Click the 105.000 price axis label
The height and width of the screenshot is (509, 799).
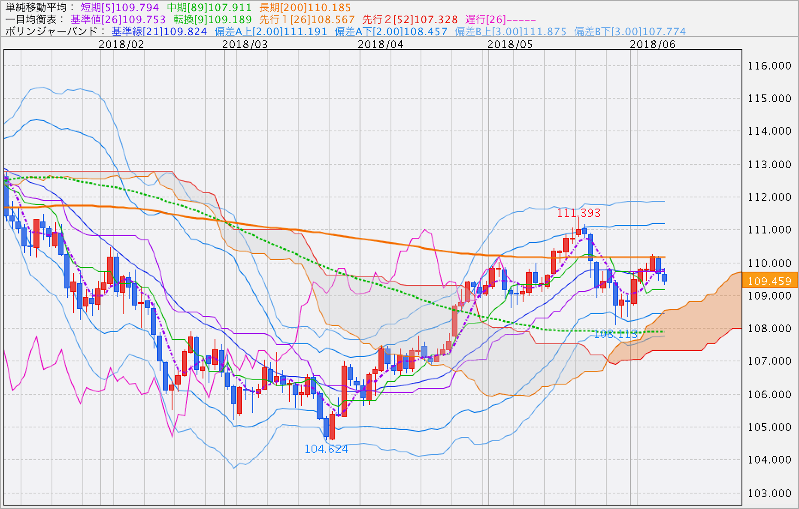tap(769, 427)
